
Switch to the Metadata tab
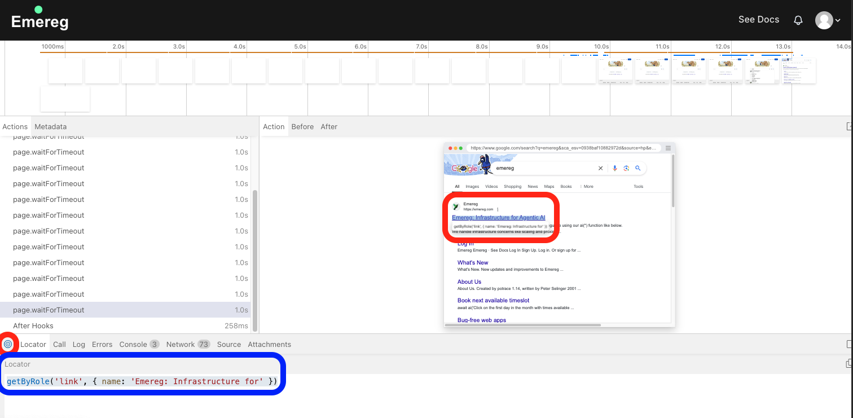click(50, 126)
